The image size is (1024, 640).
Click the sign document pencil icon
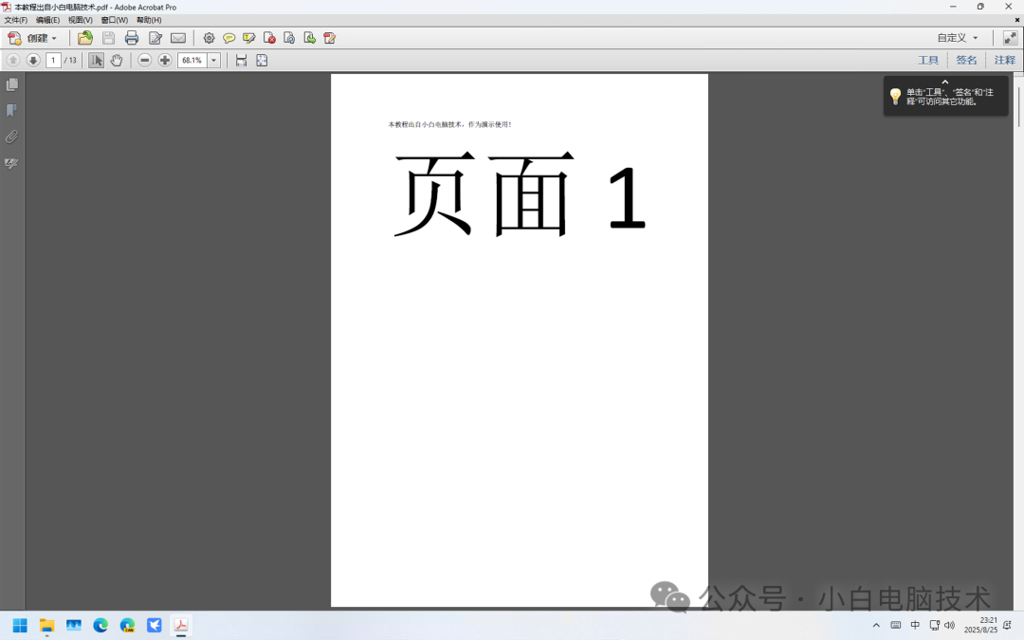[x=330, y=38]
